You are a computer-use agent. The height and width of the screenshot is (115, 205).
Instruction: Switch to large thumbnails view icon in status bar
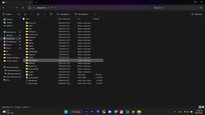tap(203, 107)
